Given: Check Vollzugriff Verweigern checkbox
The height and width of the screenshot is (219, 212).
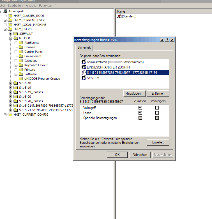Looking at the screenshot, I should 157,108.
